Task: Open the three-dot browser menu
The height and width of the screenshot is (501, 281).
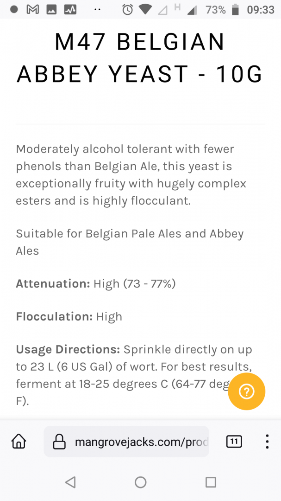Action: tap(267, 442)
